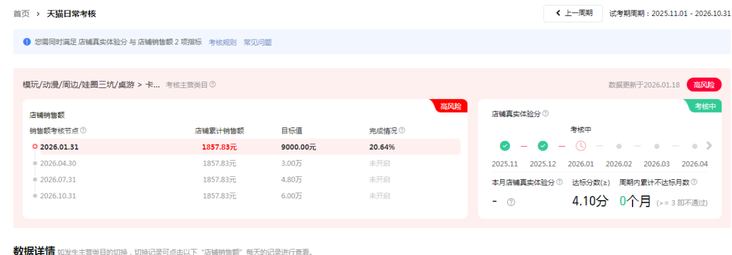
Task: Open the 常见问题 link
Action: [x=258, y=42]
